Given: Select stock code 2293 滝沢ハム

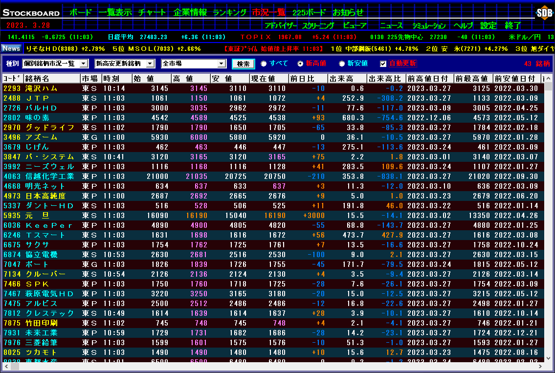Looking at the screenshot, I should 12,88.
